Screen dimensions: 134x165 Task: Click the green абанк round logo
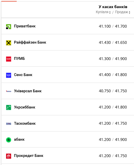pos(9,140)
